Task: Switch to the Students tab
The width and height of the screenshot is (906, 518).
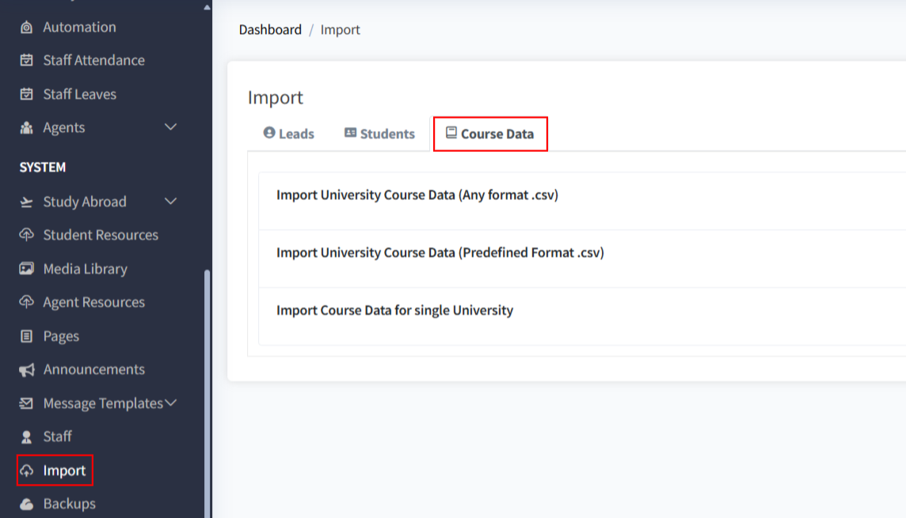Action: 379,134
